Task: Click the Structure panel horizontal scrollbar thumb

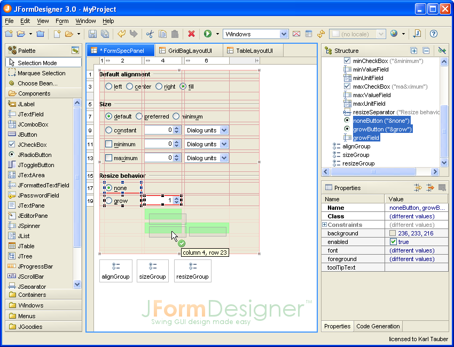Action: tap(373, 171)
